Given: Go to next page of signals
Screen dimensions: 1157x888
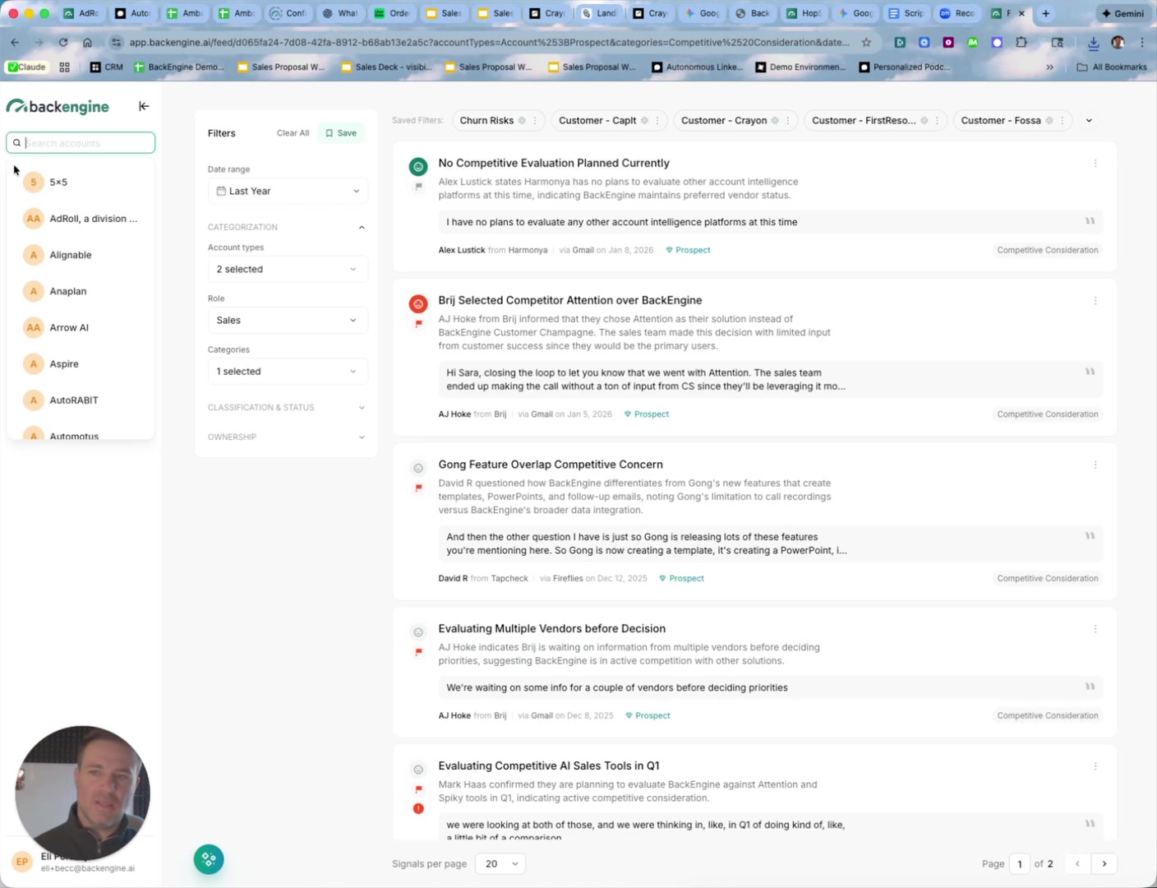Looking at the screenshot, I should [1104, 863].
